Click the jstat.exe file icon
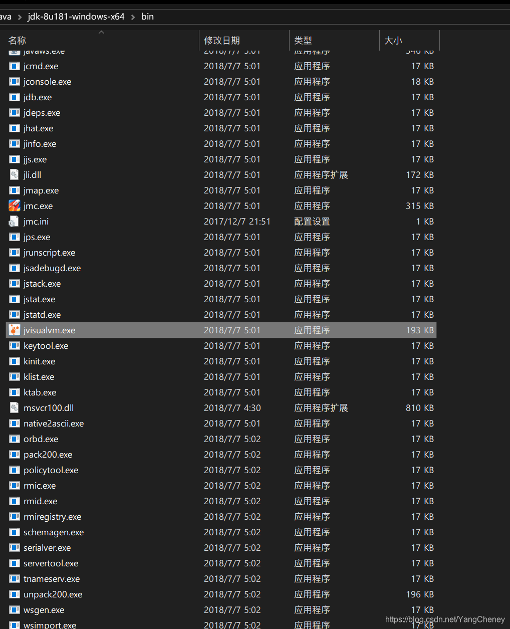This screenshot has height=629, width=510. click(x=15, y=299)
